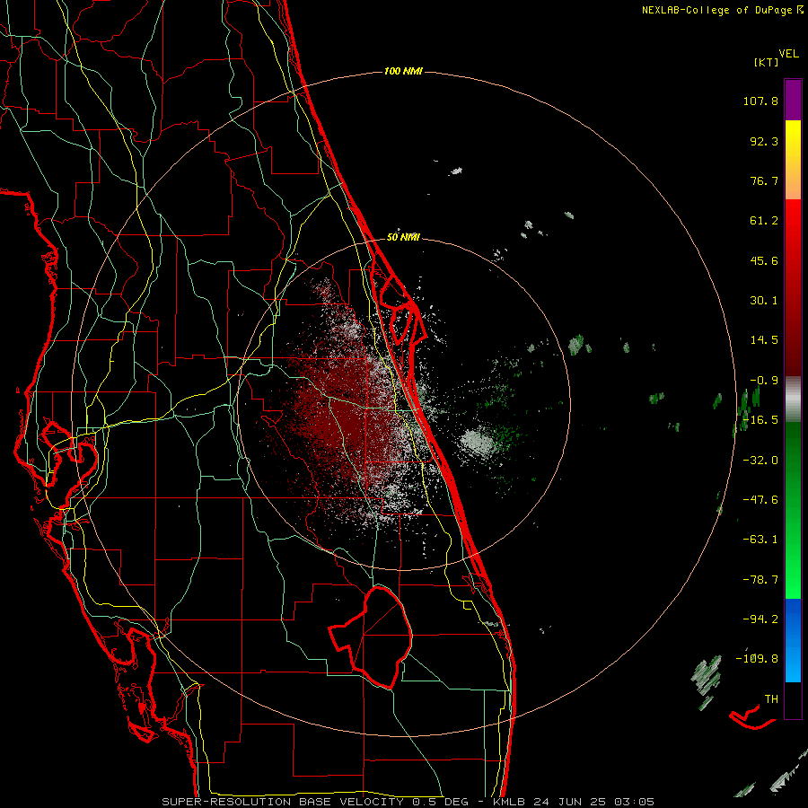Pick the green inbound segment of color bar

(x=793, y=510)
